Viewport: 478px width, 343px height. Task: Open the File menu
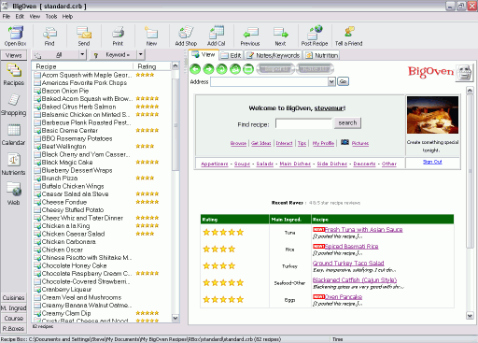pyautogui.click(x=7, y=17)
